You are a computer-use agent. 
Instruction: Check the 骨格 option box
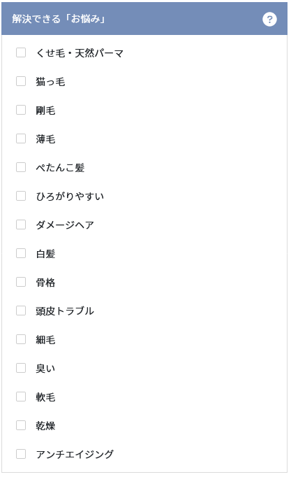(x=21, y=282)
